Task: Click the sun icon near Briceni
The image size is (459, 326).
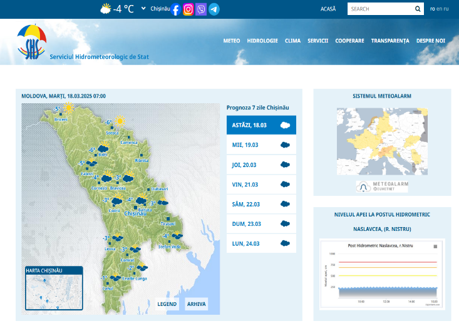Action: pos(68,108)
